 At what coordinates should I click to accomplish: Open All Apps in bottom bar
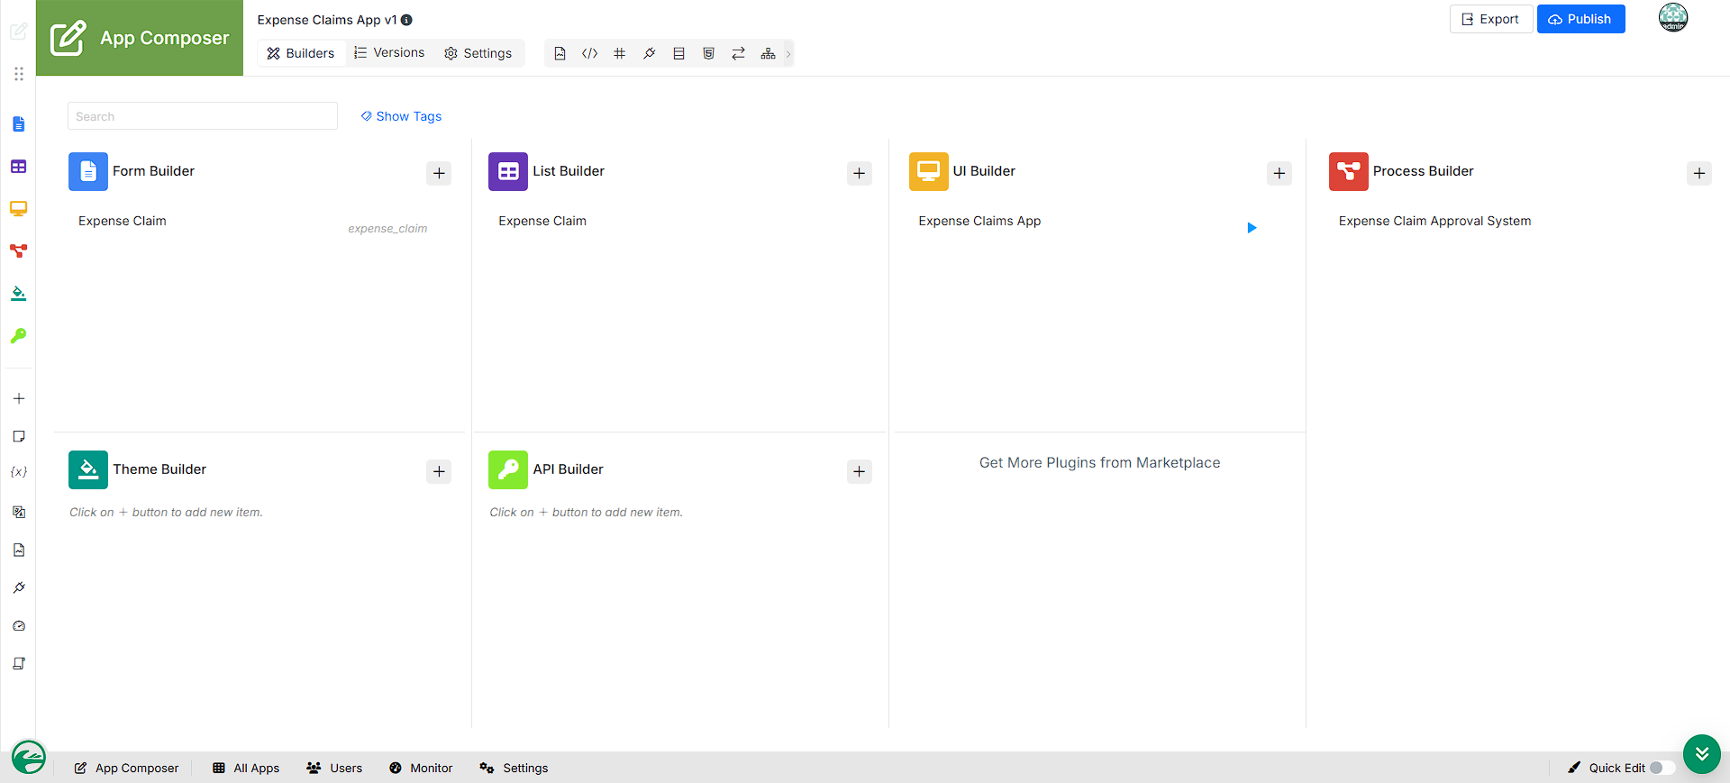coord(246,768)
